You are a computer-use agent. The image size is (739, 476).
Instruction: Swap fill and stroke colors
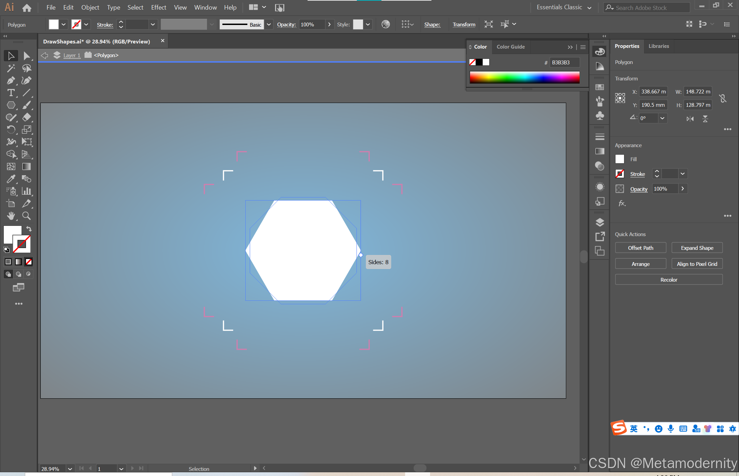29,229
